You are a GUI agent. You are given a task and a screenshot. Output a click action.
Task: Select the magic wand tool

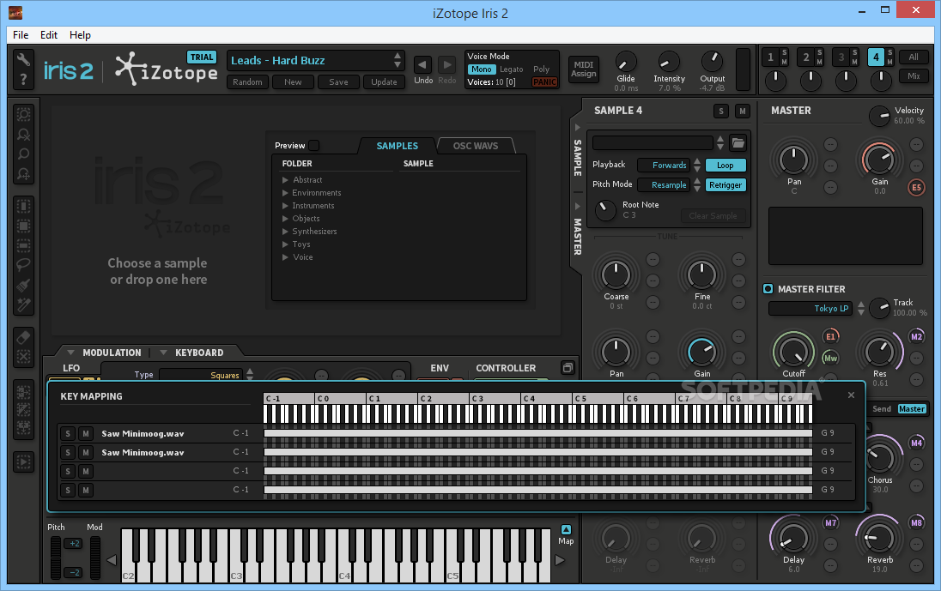pyautogui.click(x=23, y=305)
